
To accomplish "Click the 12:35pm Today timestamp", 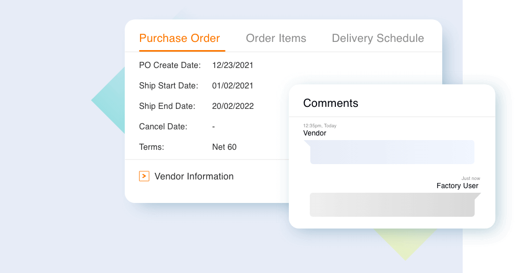I will coord(320,126).
